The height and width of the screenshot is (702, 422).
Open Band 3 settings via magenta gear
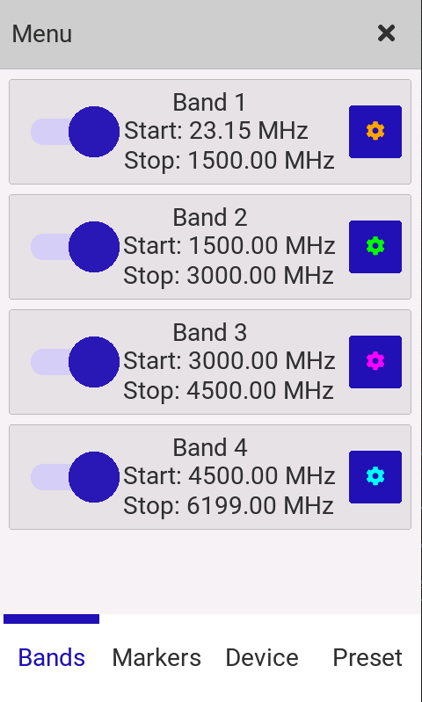click(x=375, y=362)
